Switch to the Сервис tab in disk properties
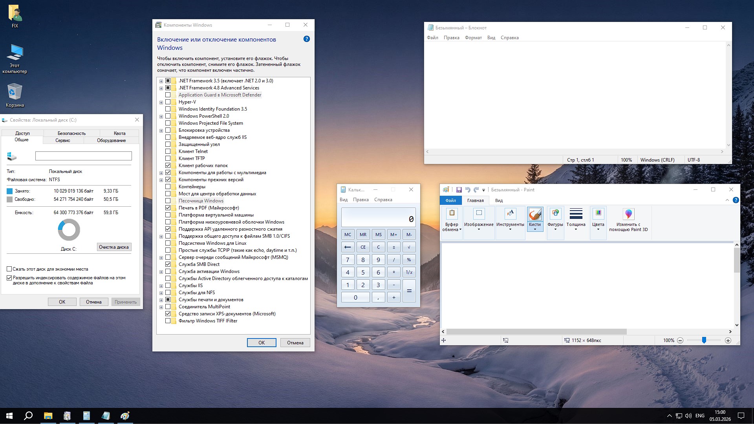The height and width of the screenshot is (424, 754). coord(63,140)
